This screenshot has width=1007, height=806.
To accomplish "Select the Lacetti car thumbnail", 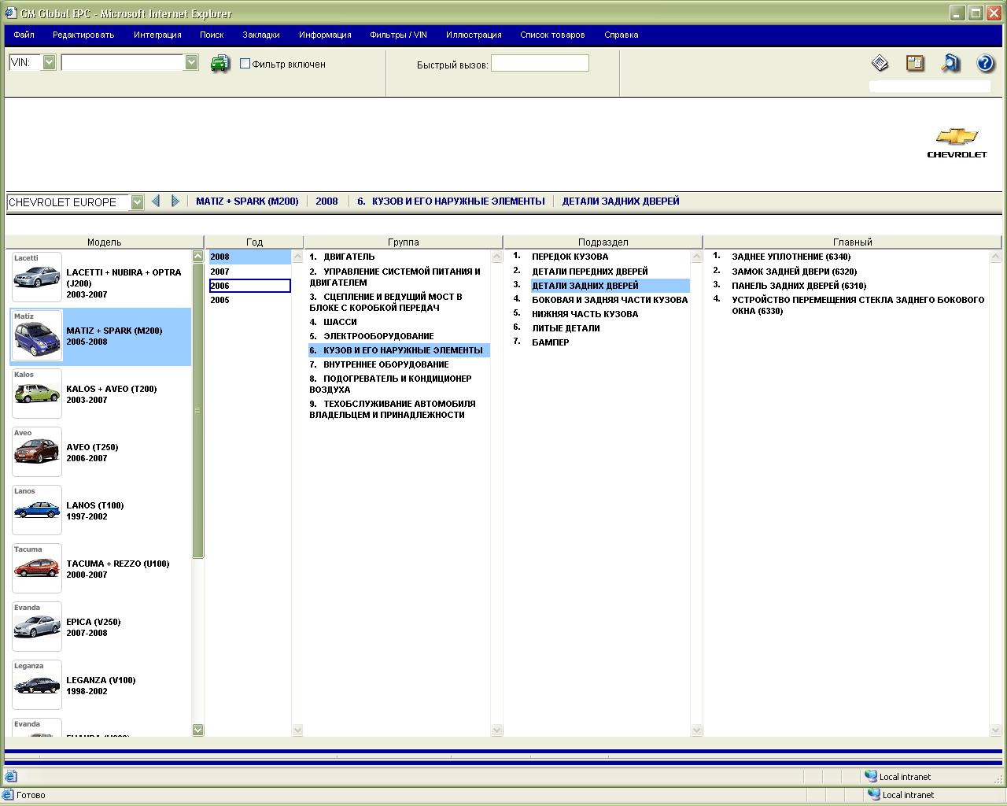I will (x=37, y=277).
